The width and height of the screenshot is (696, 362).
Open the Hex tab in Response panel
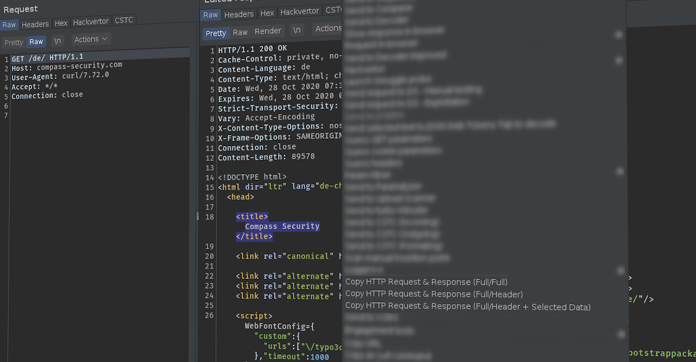coord(267,12)
